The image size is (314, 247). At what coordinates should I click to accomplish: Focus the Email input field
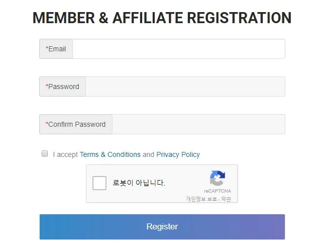(179, 49)
